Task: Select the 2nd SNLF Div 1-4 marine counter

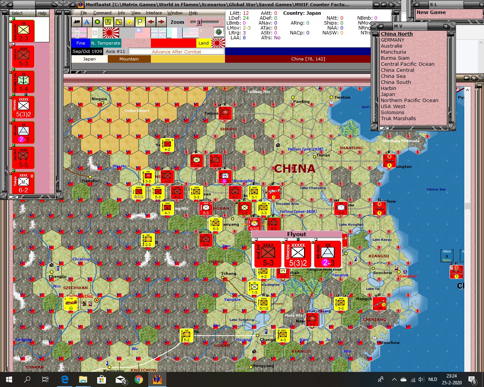Action: coord(23,82)
